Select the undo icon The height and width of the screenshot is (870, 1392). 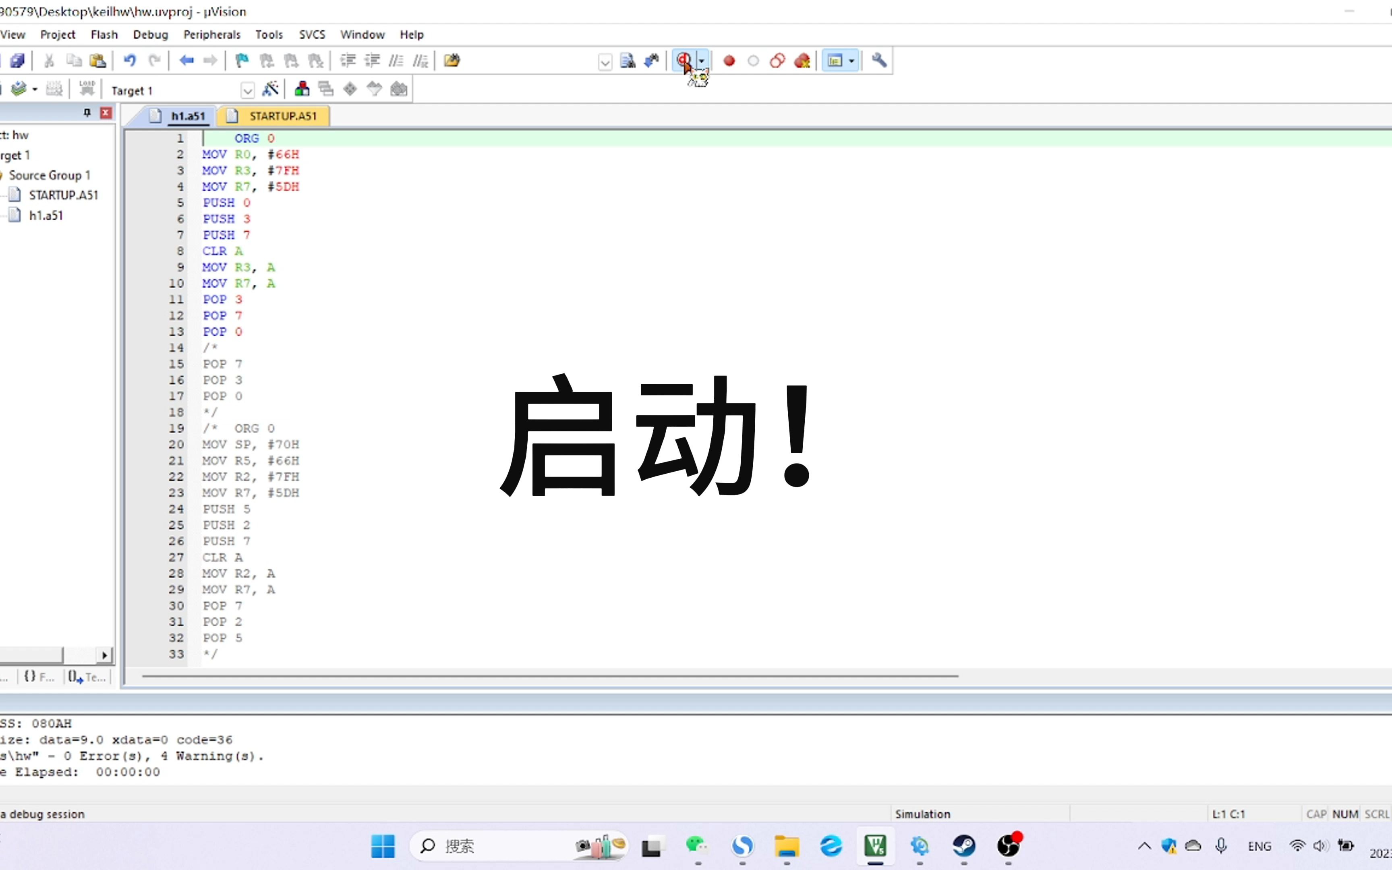click(x=130, y=60)
